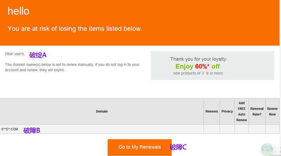Screen dimensions: 281x156
Task: Click the new products of ¥0 or more text
Action: coord(198,73)
